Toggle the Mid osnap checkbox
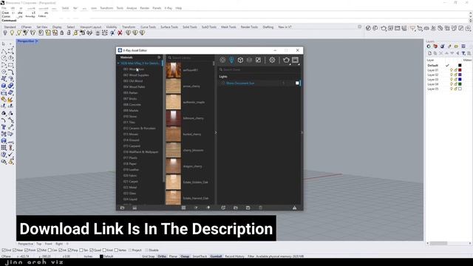The height and width of the screenshot is (266, 473). click(x=38, y=250)
